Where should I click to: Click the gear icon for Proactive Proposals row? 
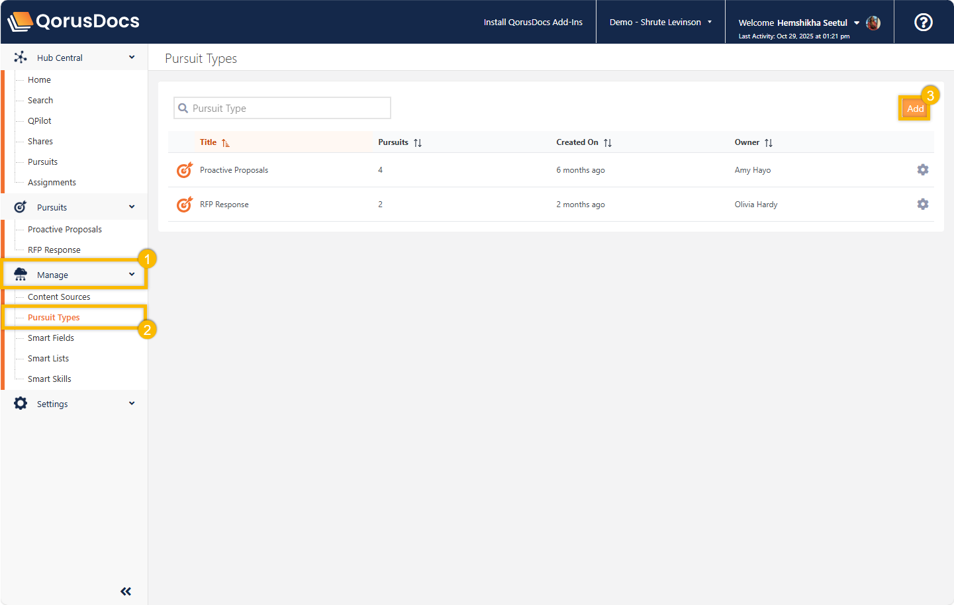tap(922, 170)
